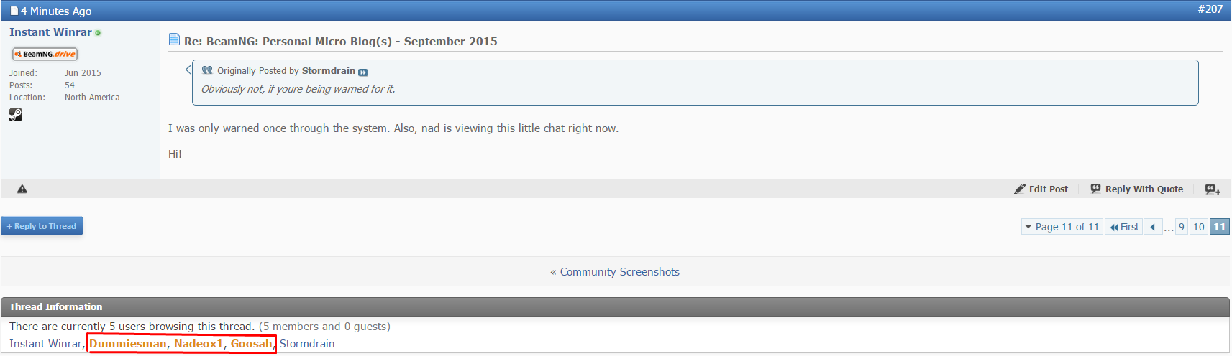Click Stormdrain in the quote header
Screen dimensions: 1232x356
(x=328, y=71)
